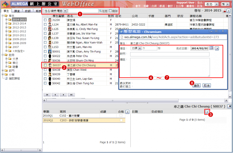Open the 會眾 menu
The height and width of the screenshot is (153, 233).
point(138,6)
